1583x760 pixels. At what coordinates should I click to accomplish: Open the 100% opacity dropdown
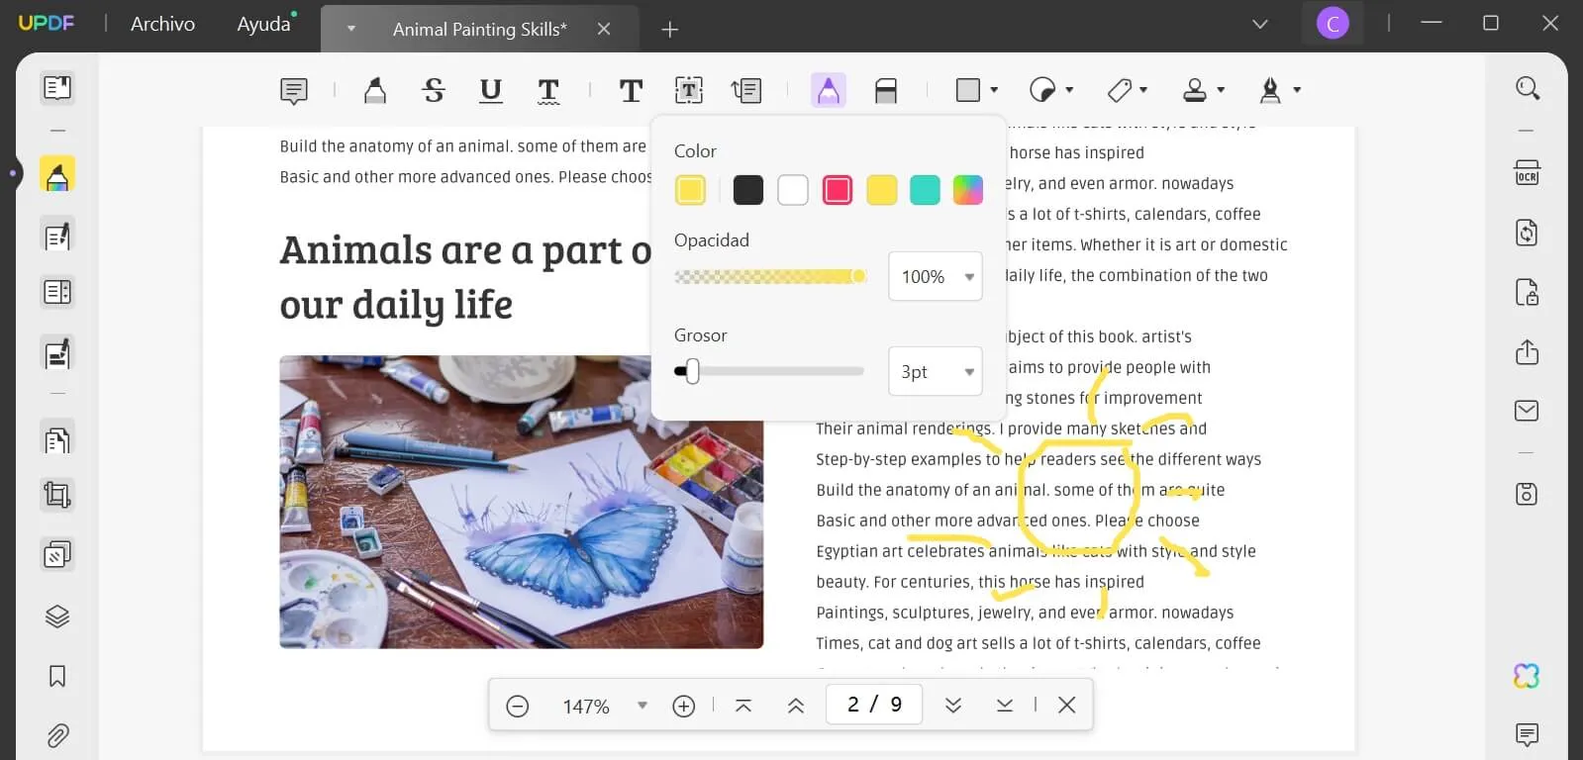pyautogui.click(x=936, y=277)
